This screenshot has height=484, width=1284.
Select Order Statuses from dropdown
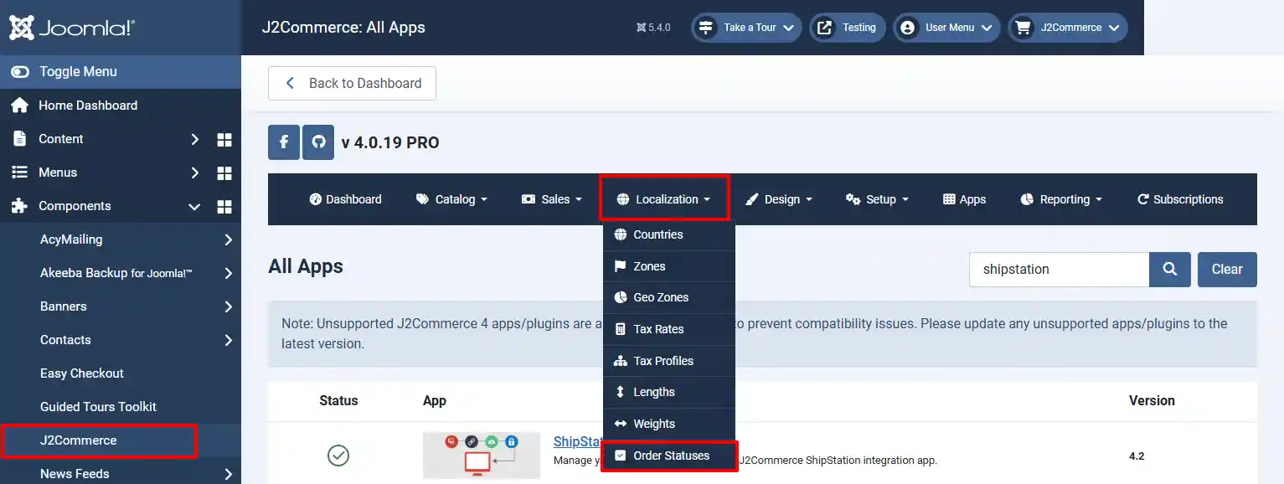coord(668,456)
